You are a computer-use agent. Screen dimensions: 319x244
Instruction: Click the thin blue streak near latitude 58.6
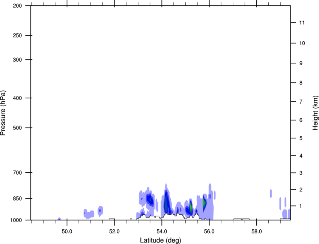click(271, 194)
